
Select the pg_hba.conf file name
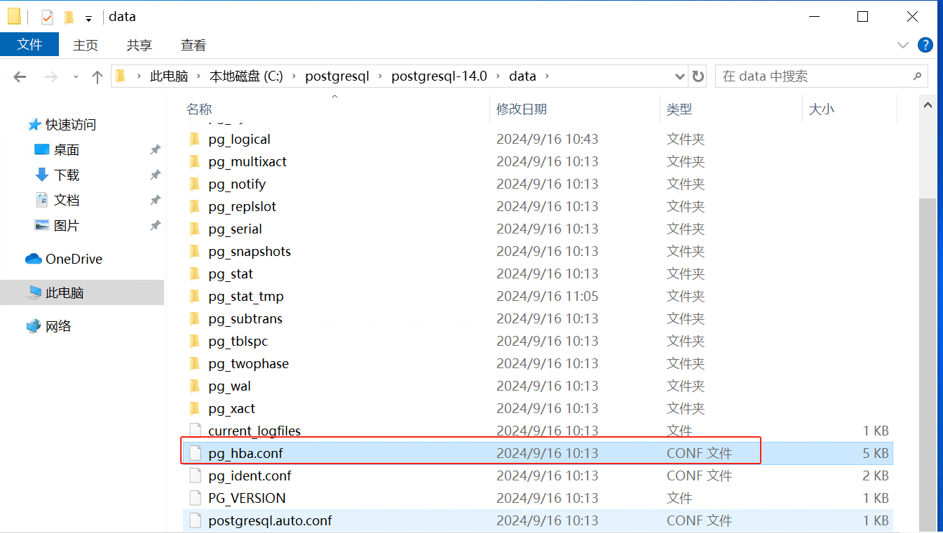(245, 453)
